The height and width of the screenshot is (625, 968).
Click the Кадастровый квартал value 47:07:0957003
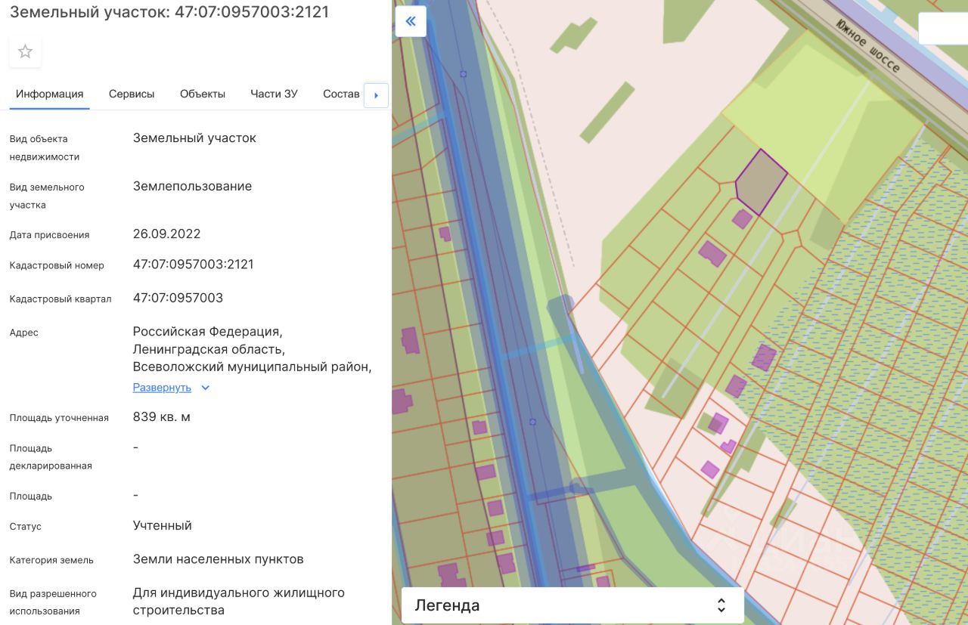pyautogui.click(x=178, y=298)
